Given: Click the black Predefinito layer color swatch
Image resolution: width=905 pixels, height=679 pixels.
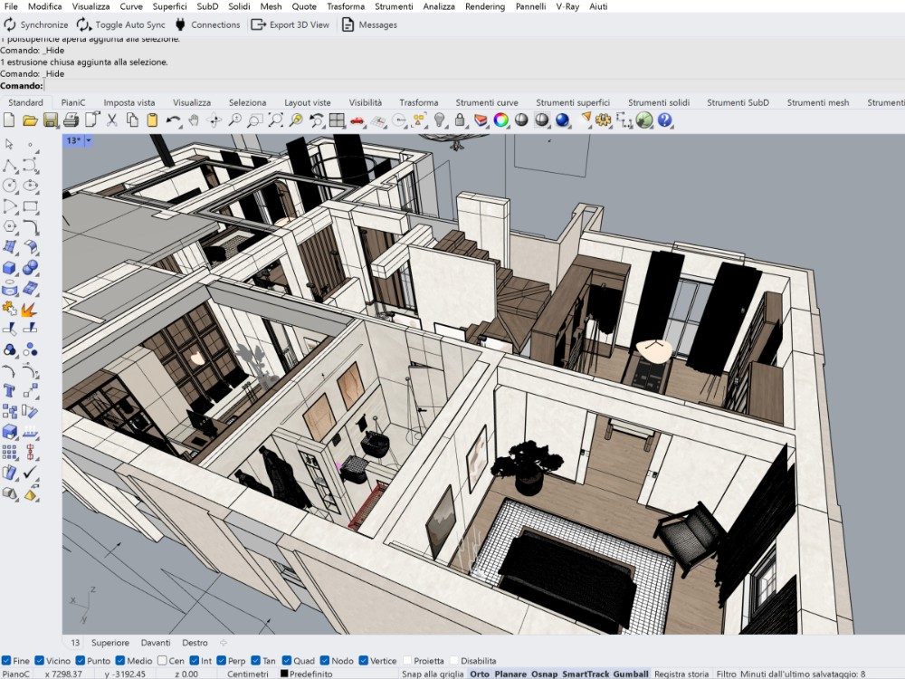Looking at the screenshot, I should [x=284, y=674].
